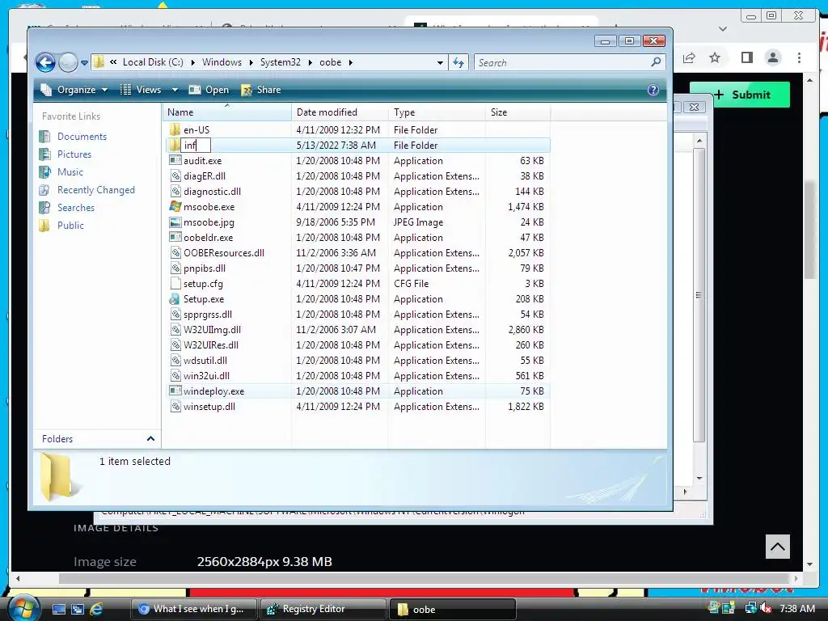Select wdsutil.dll file icon
Image resolution: width=828 pixels, height=621 pixels.
[x=175, y=360]
